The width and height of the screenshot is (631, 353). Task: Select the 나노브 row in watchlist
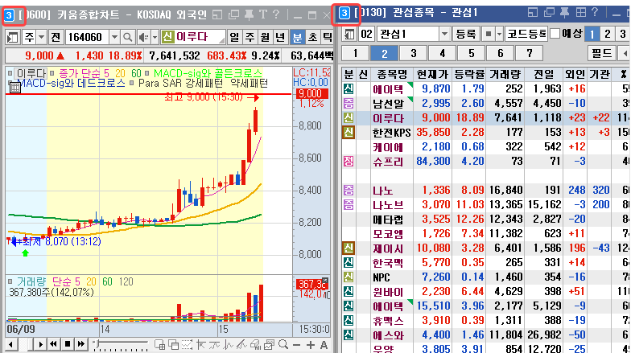[486, 204]
